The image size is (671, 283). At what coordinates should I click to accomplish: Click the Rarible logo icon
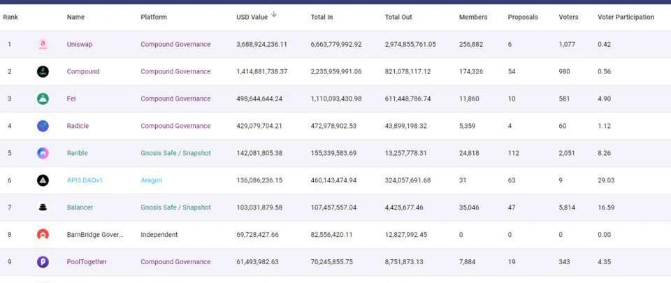coord(43,153)
